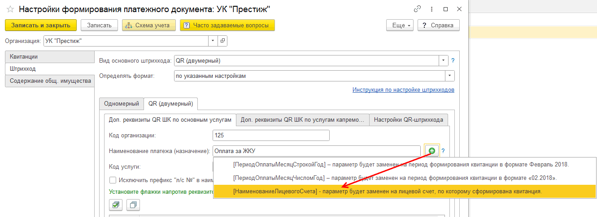This screenshot has height=217, width=597.
Task: Open the Одномерный barcode tab
Action: coord(121,103)
